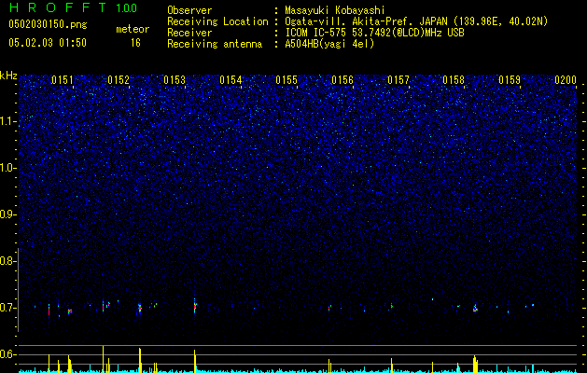The image size is (587, 373).
Task: Click the meteor echo at 0153 on spectrogram
Action: 195,307
